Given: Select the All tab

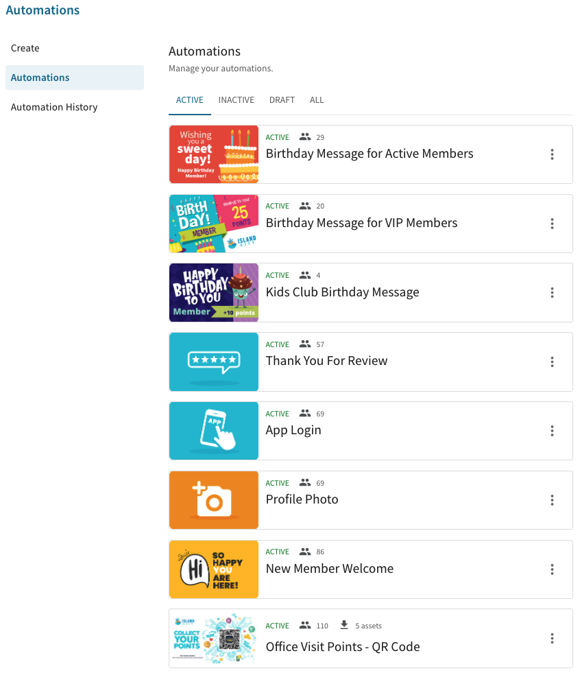Looking at the screenshot, I should [317, 100].
